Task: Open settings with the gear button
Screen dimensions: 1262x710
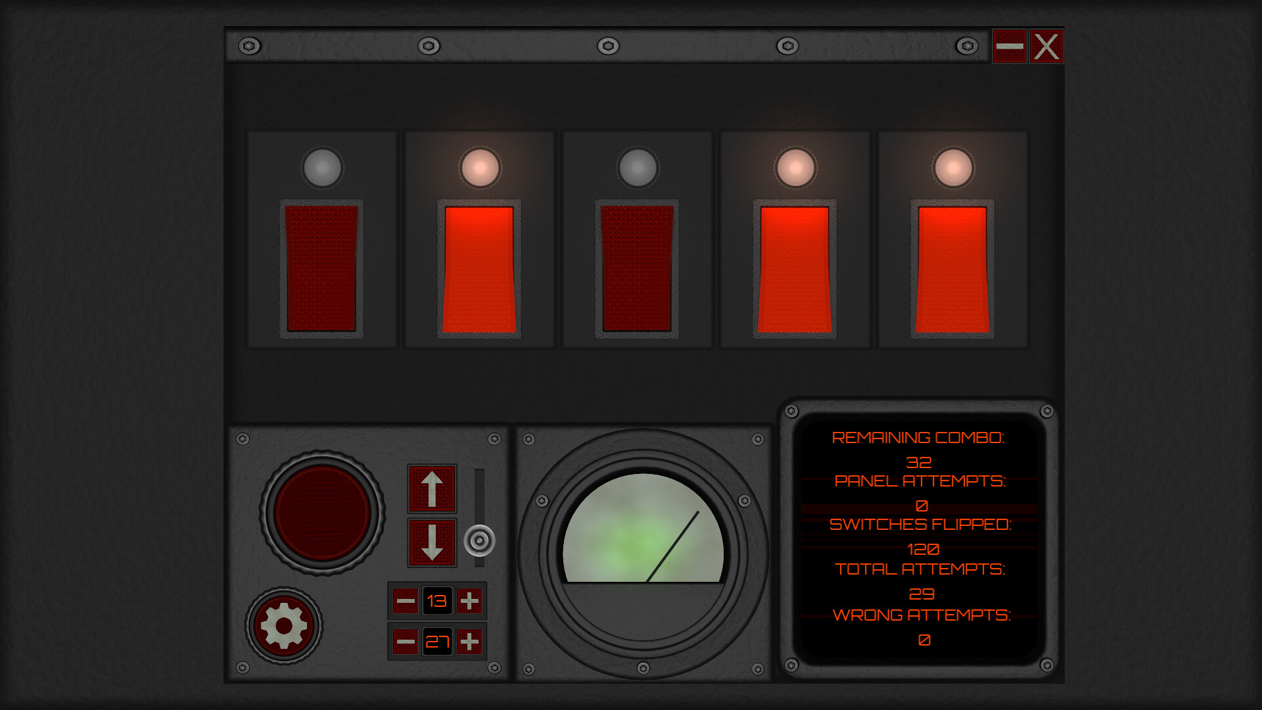Action: pos(284,625)
